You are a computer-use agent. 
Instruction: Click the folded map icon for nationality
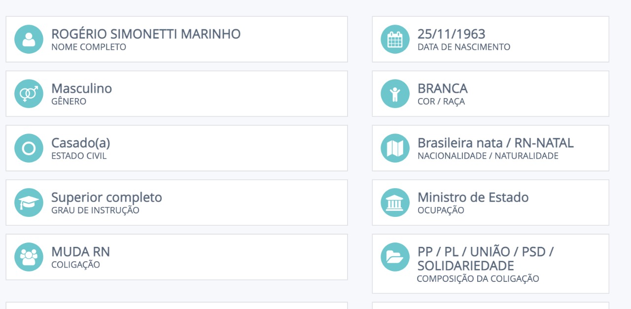395,148
